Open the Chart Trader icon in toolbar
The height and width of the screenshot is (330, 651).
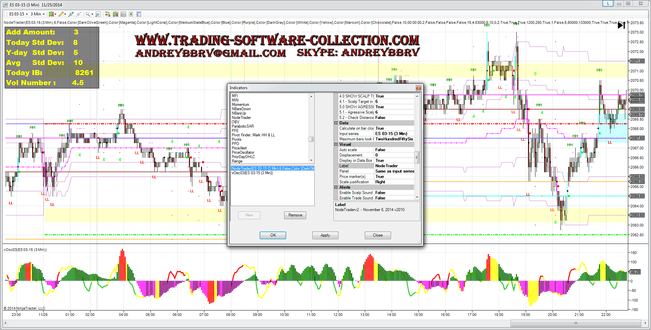(107, 14)
